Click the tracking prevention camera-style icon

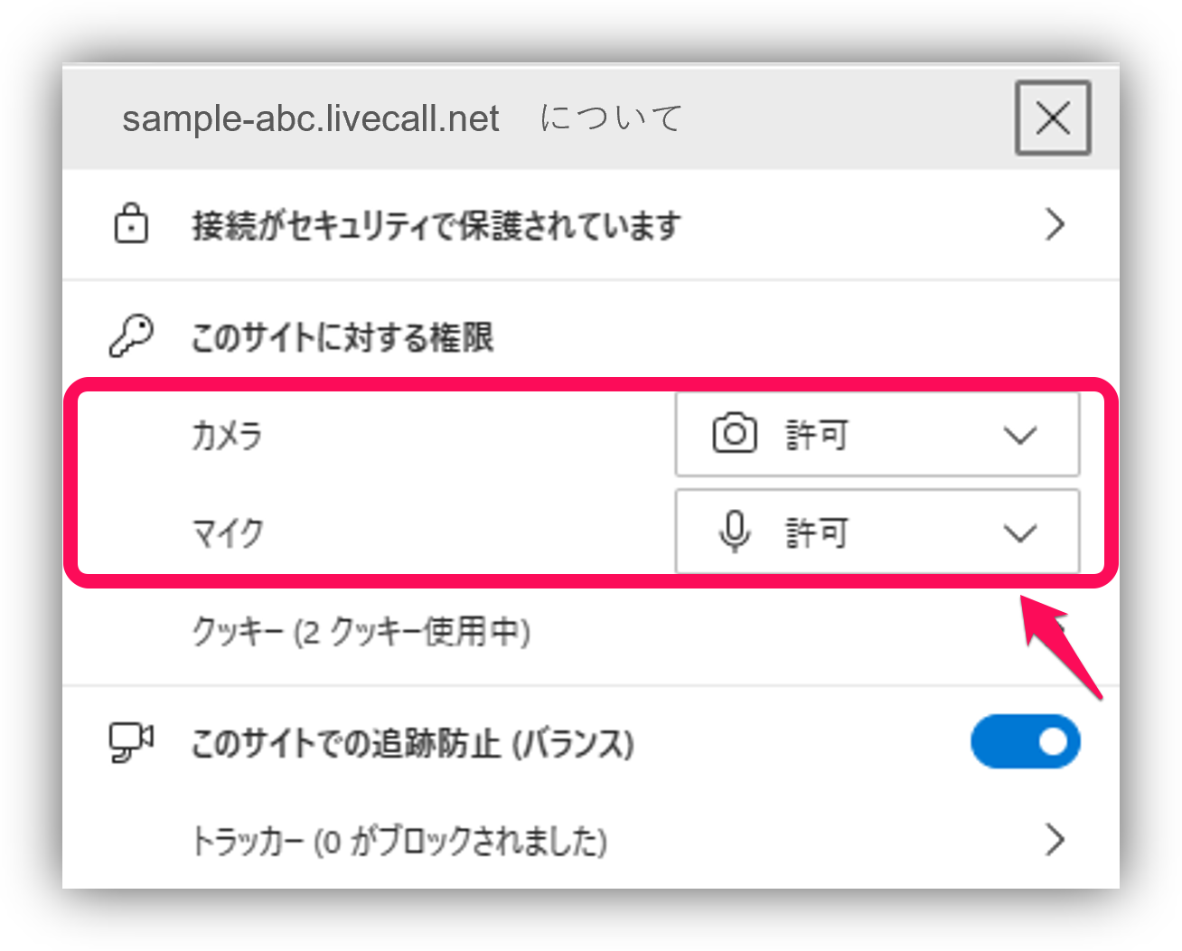coord(131,742)
